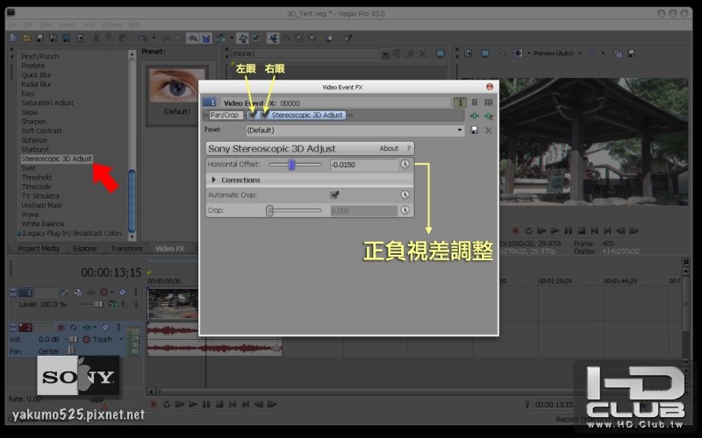Click the Track Motion icon on video track 1
Image resolution: width=702 pixels, height=438 pixels.
[77, 293]
